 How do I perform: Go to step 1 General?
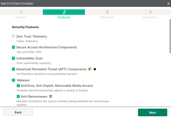click(21, 14)
